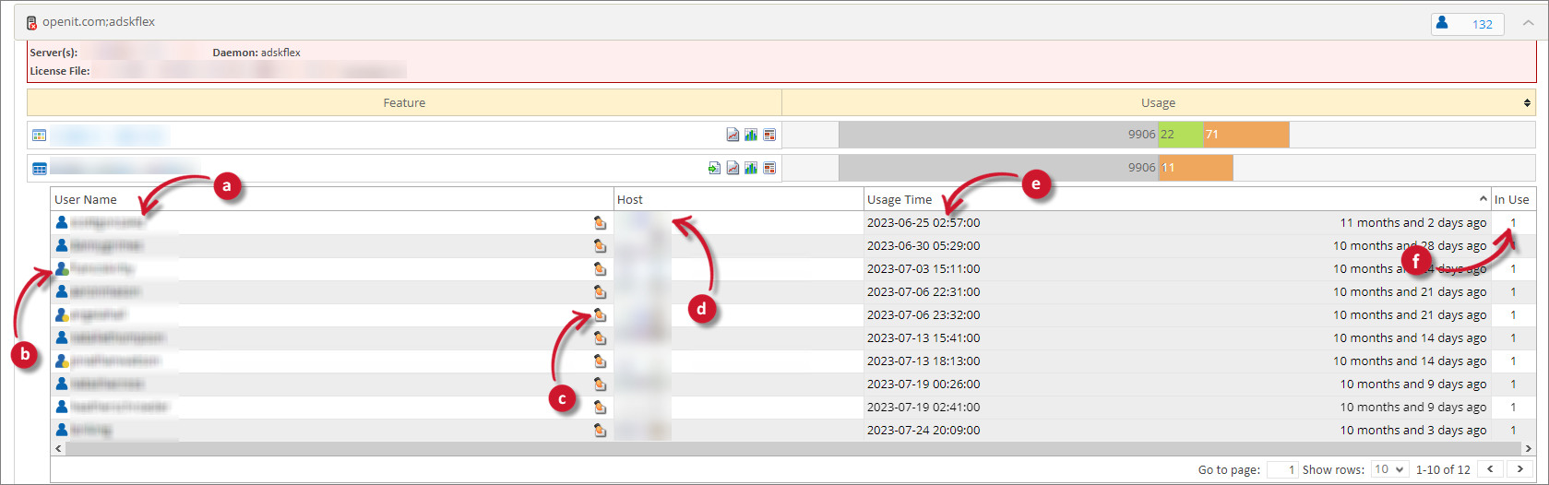This screenshot has width=1549, height=485.
Task: Sort by the Usage Time column header
Action: coord(900,199)
